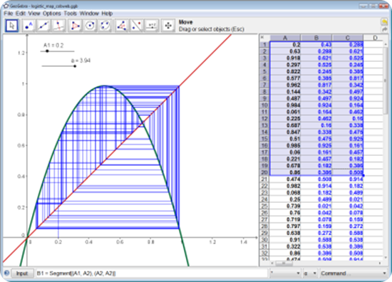
Task: Click the Undo icon at top right
Action: 384,21
